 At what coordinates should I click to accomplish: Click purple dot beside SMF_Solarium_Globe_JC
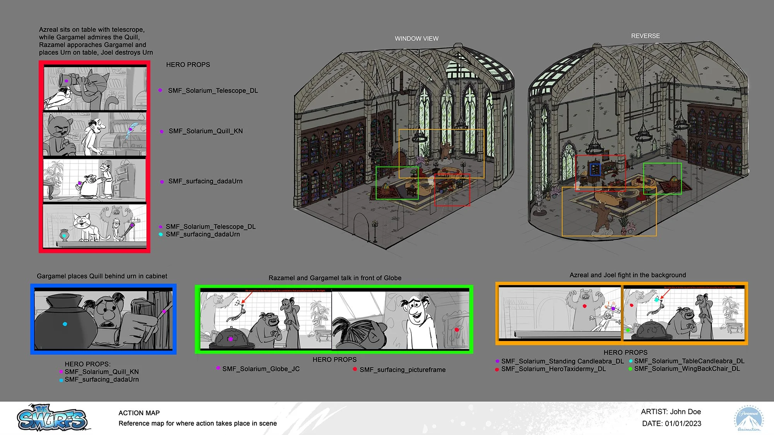pos(218,368)
